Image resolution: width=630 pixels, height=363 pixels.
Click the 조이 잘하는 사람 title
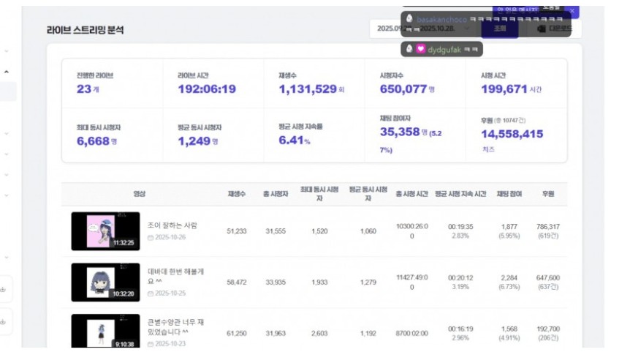[x=172, y=225]
